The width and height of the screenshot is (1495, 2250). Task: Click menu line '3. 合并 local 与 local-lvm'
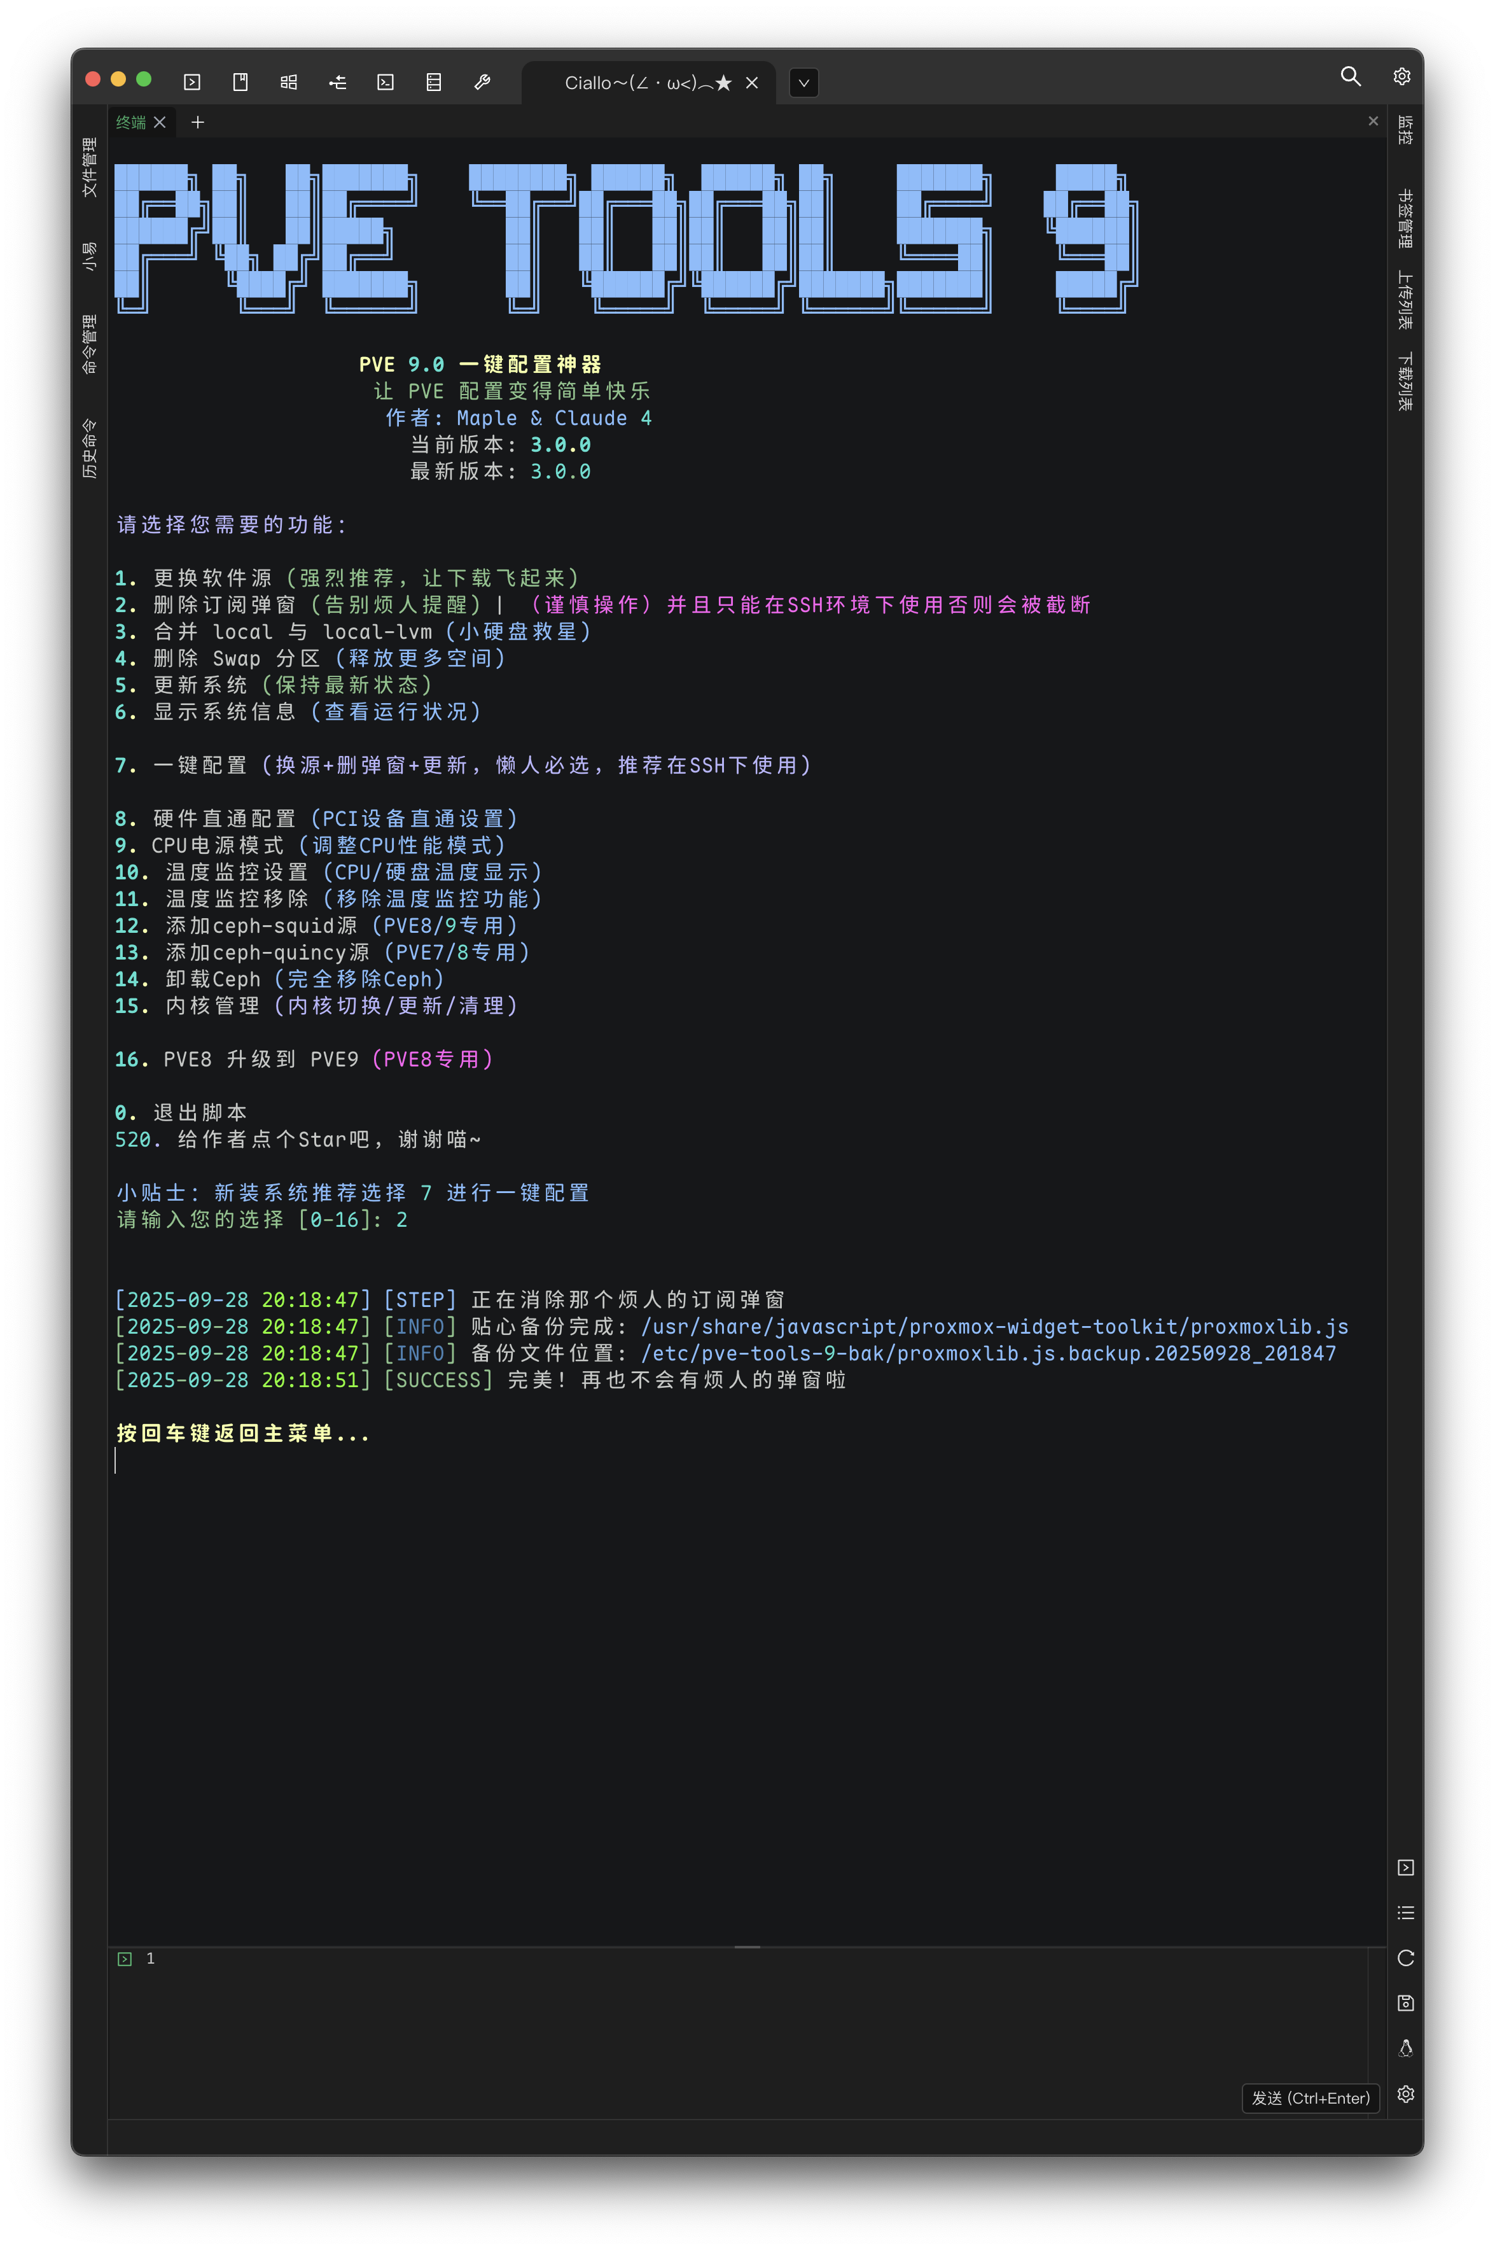[x=353, y=632]
